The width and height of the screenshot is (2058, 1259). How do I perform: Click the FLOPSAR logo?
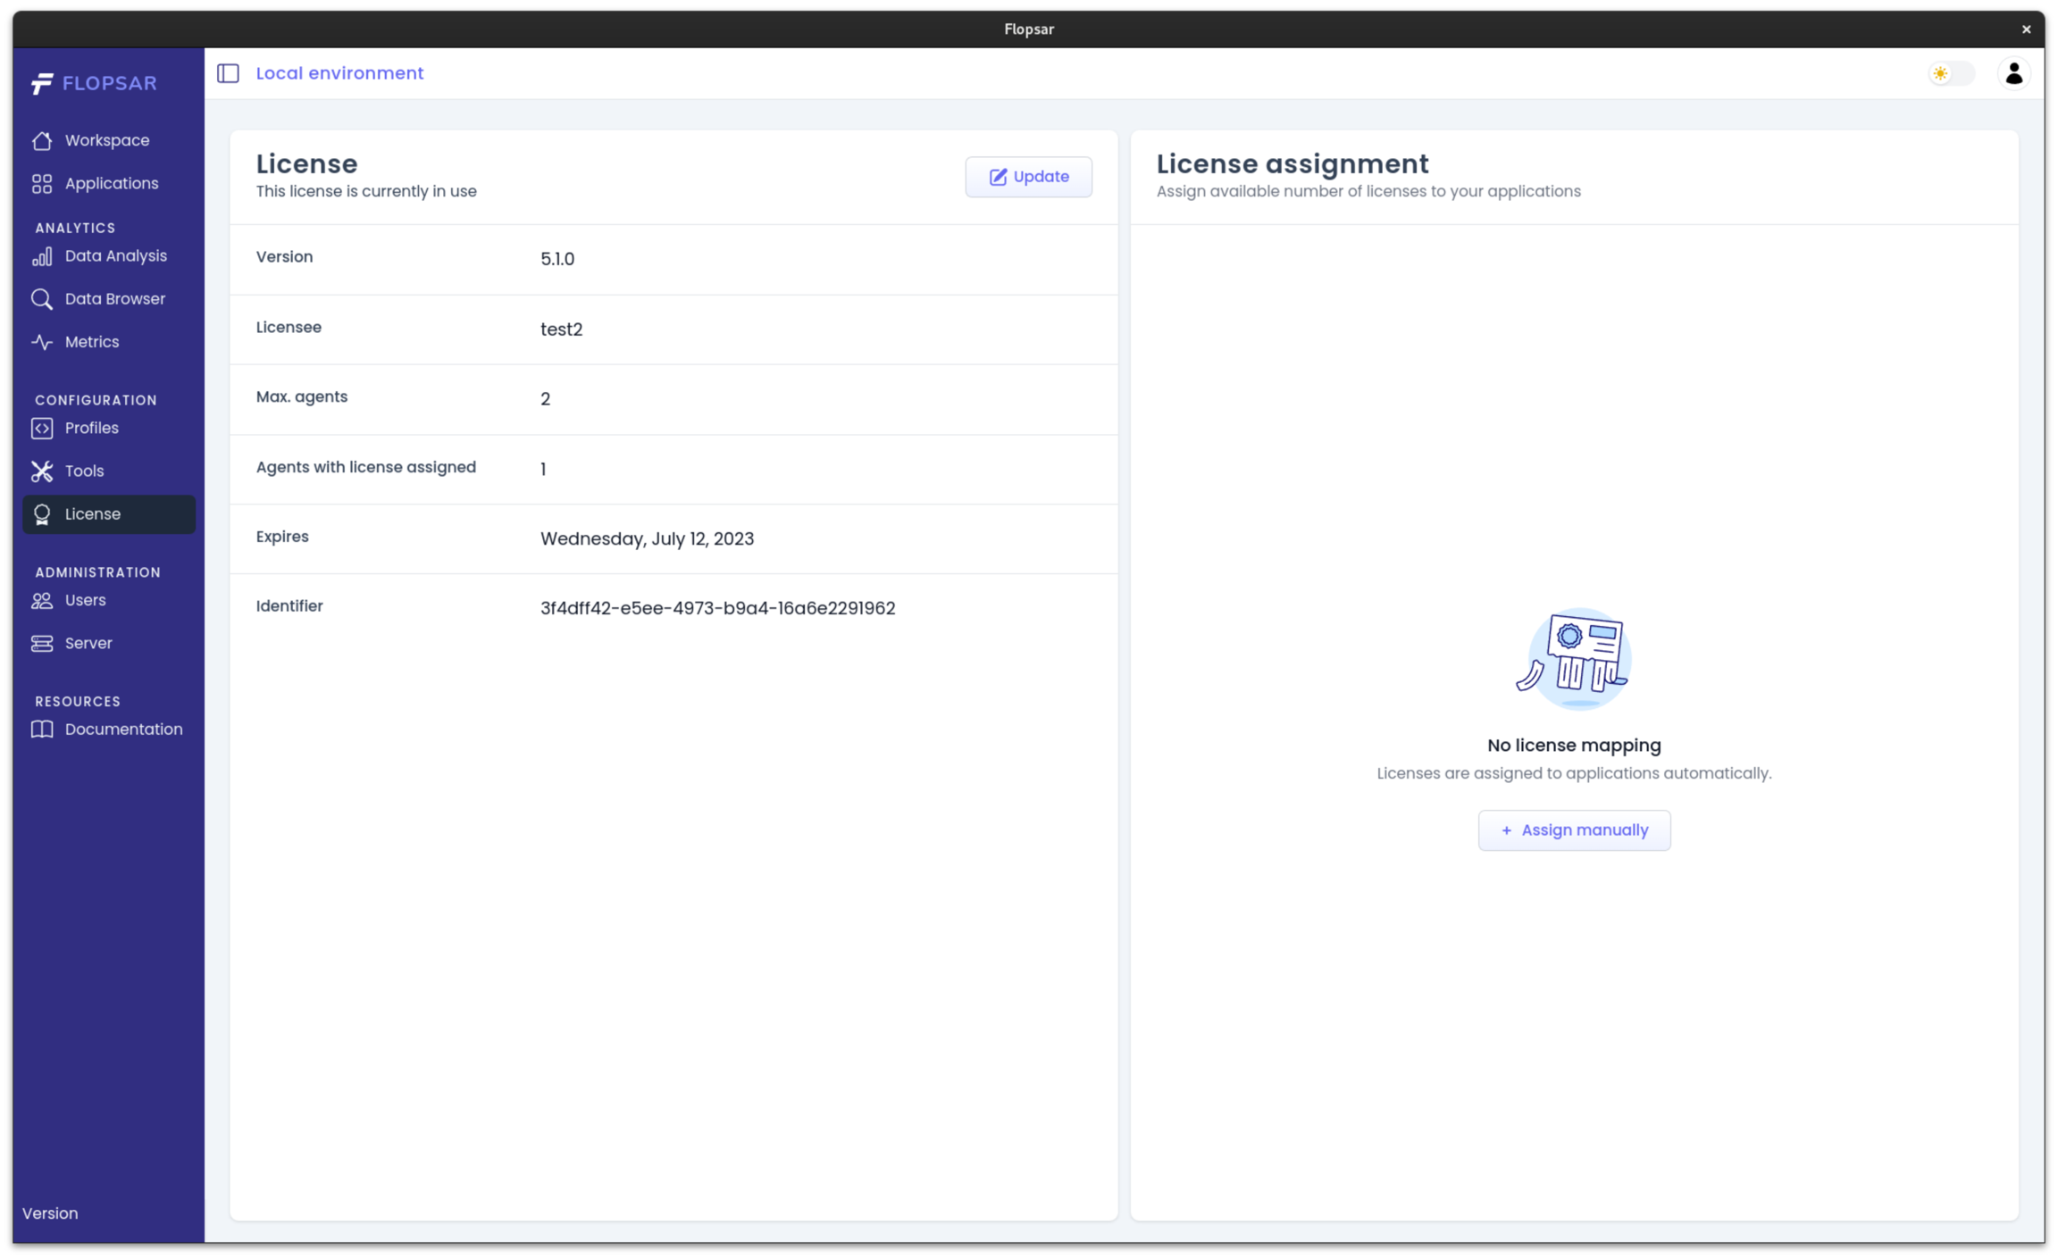(94, 83)
